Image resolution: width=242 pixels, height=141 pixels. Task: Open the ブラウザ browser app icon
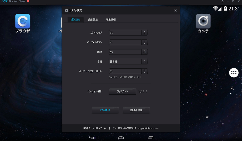tap(23, 21)
